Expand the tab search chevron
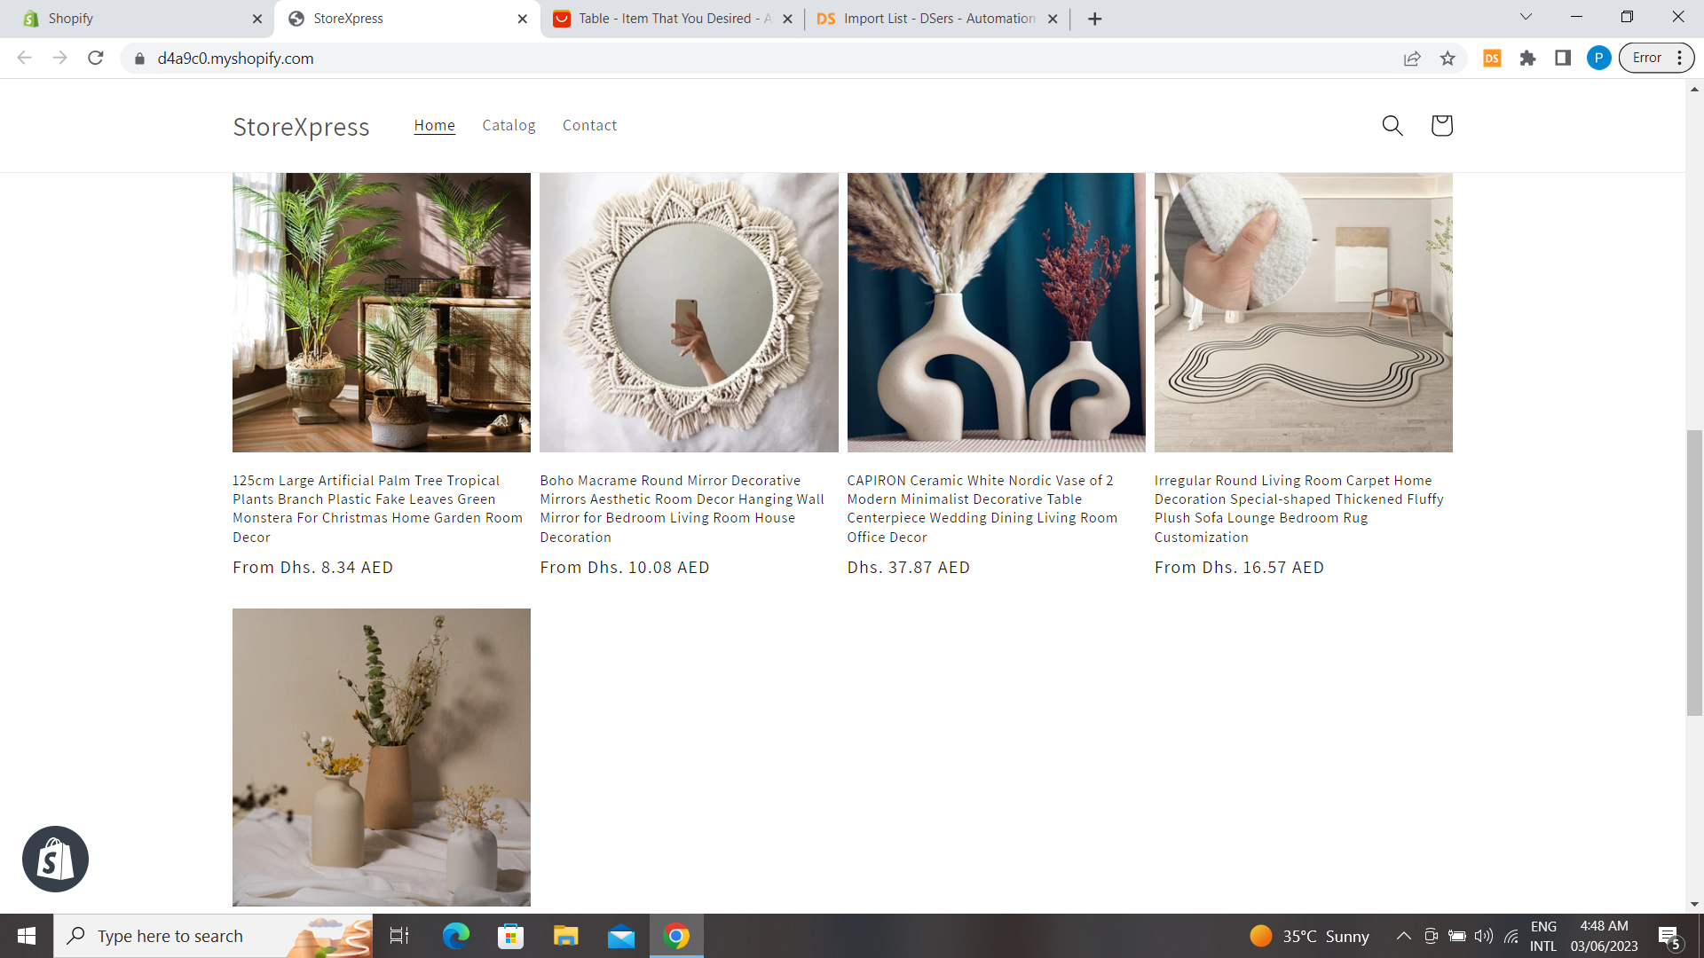Viewport: 1704px width, 958px height. (1526, 17)
